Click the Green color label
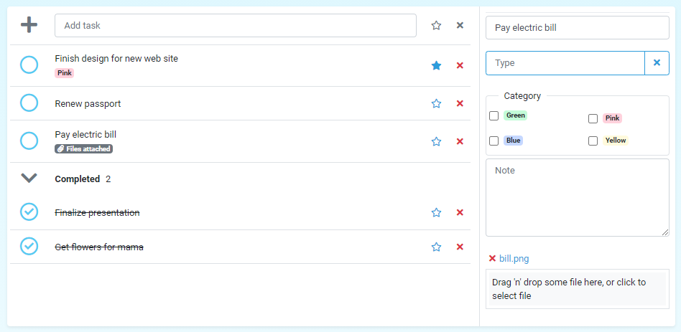Image resolution: width=681 pixels, height=332 pixels. point(516,115)
